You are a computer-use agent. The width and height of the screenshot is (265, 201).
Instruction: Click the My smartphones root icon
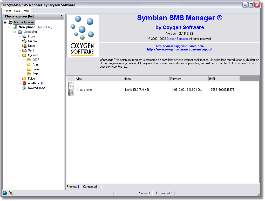tap(10, 22)
